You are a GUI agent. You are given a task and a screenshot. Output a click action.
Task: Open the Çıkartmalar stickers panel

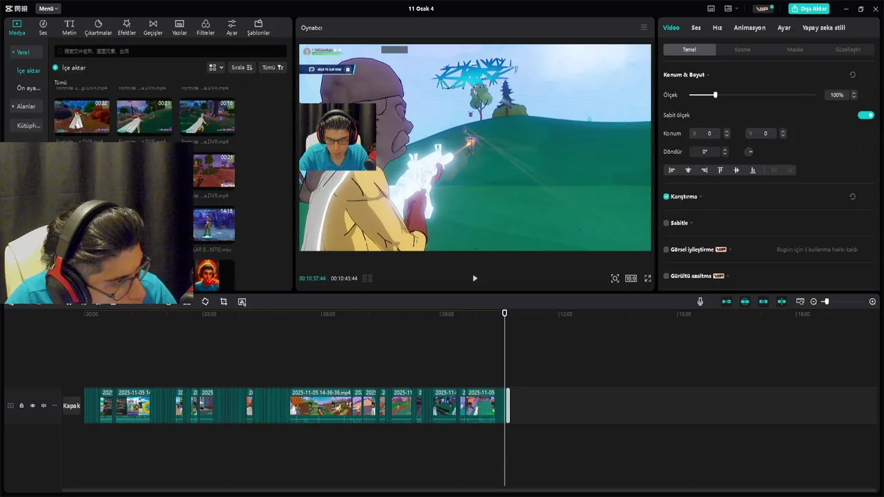[98, 28]
